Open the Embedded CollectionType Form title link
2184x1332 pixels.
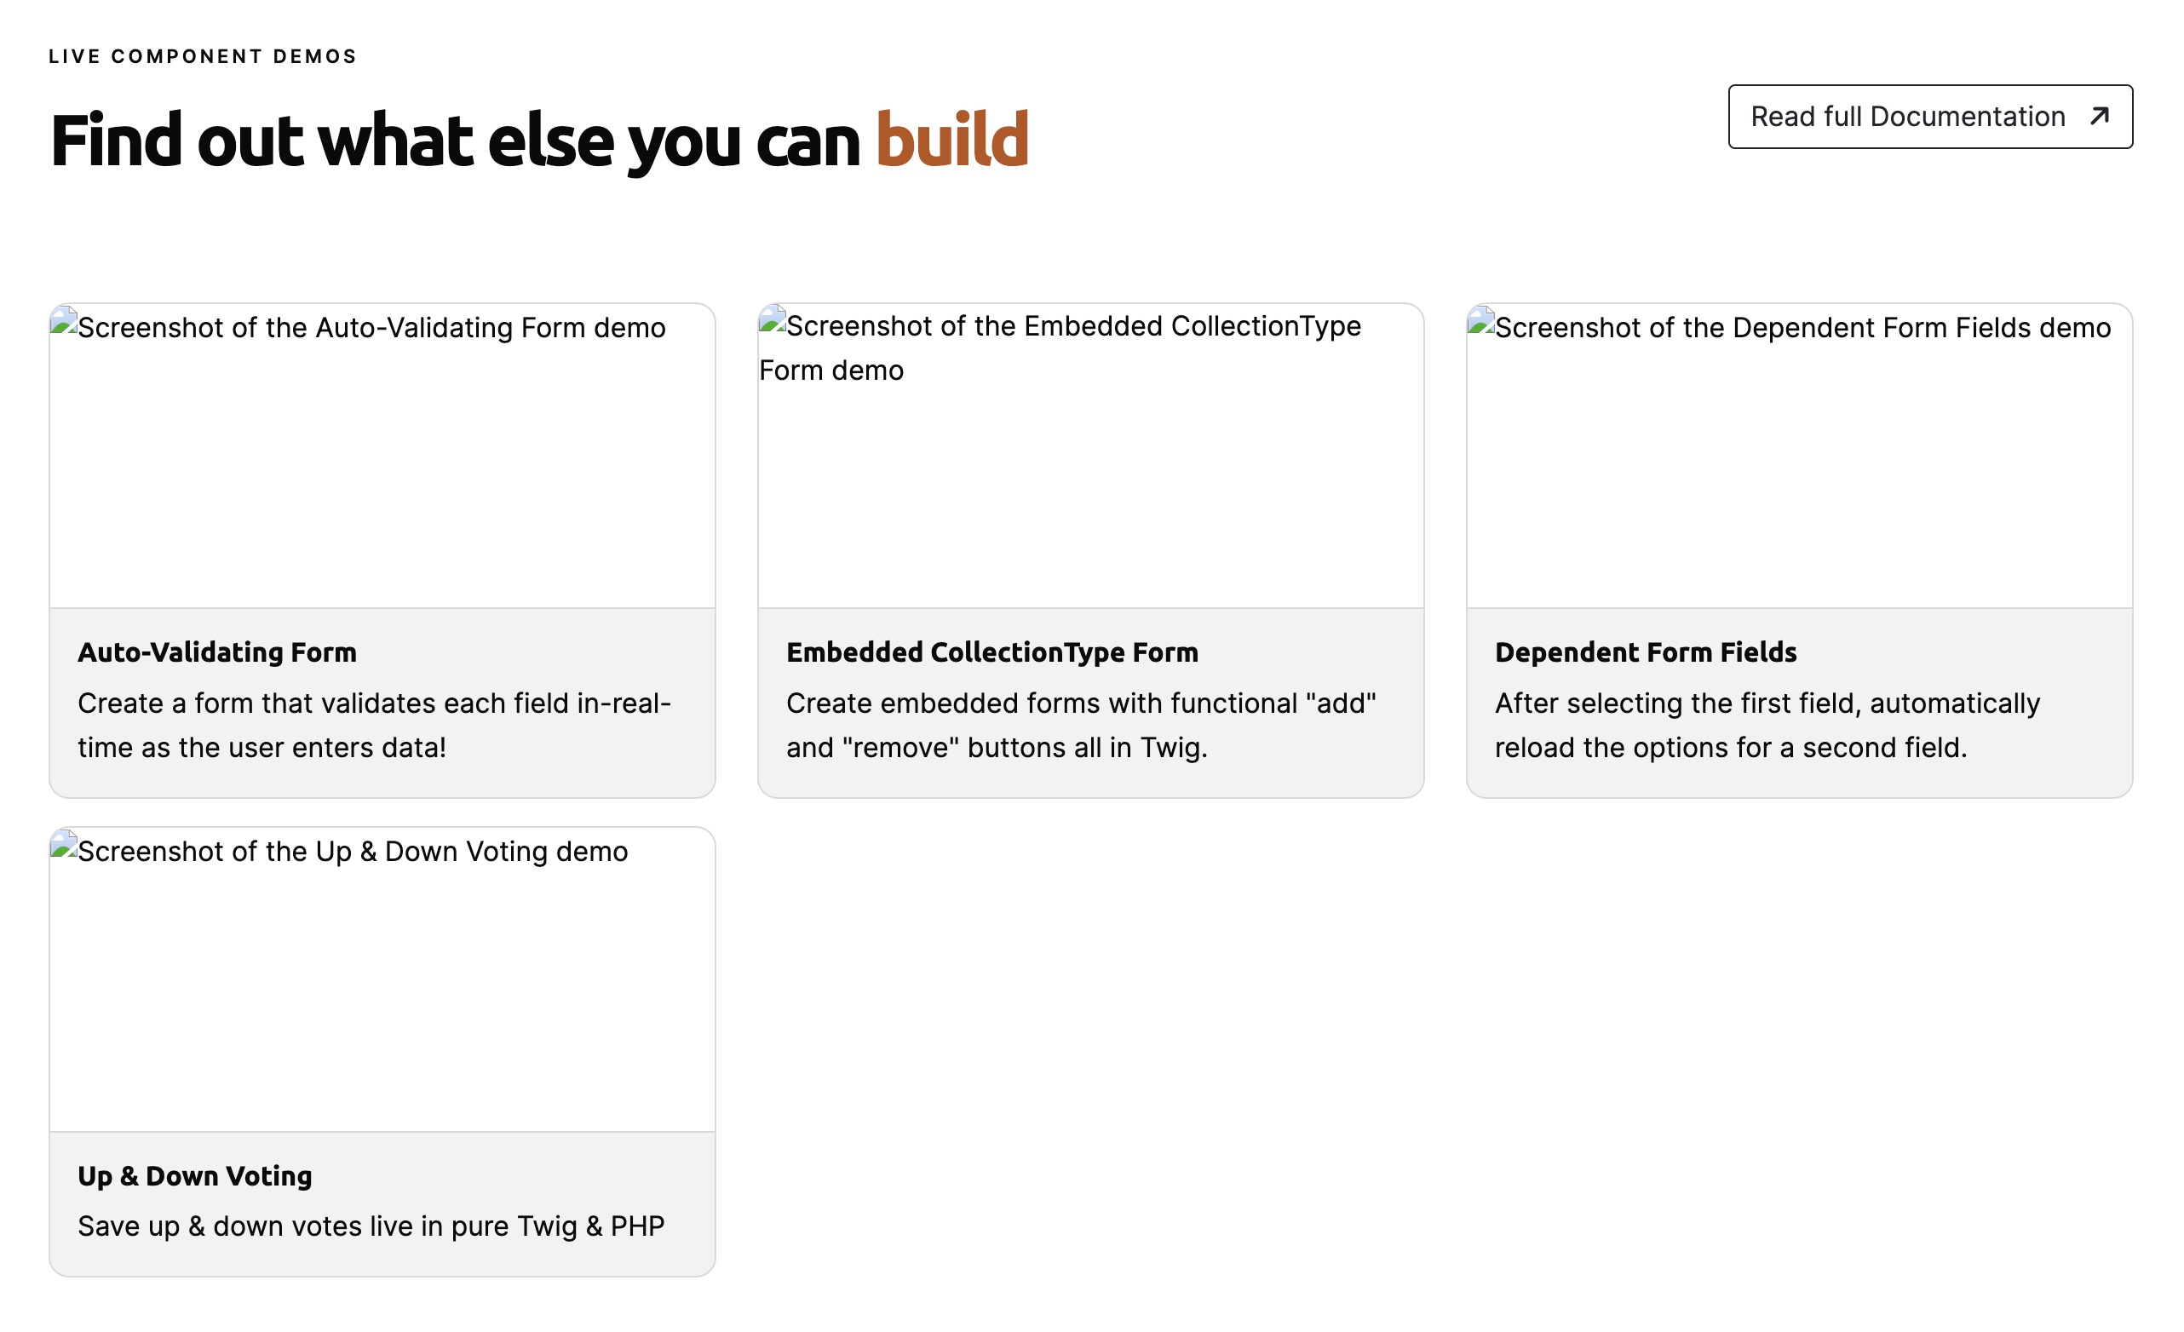pos(991,652)
